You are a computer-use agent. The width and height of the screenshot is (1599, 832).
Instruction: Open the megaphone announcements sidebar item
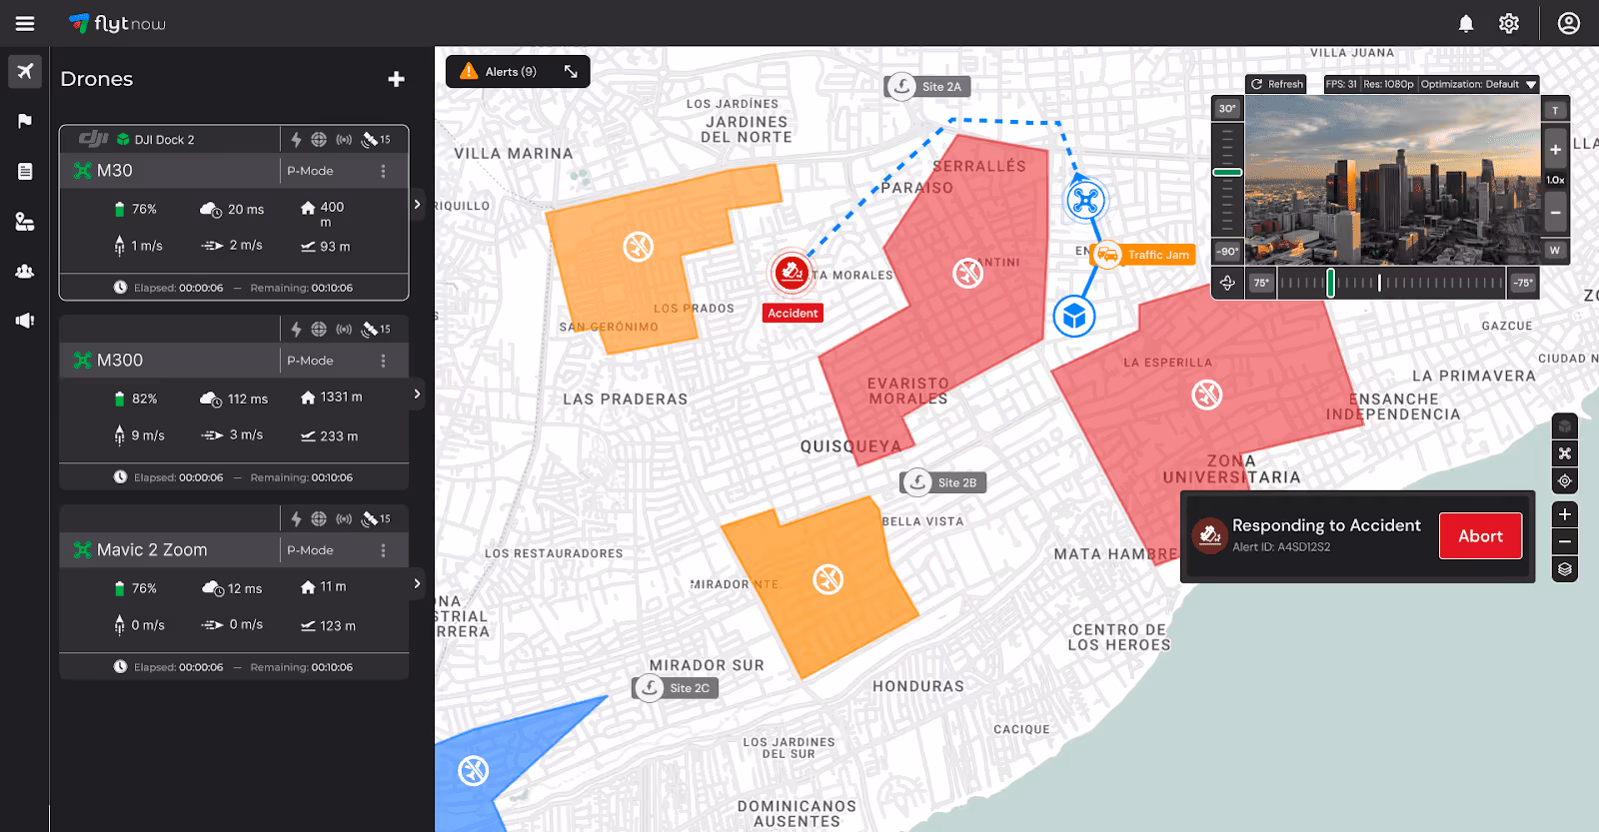point(25,321)
